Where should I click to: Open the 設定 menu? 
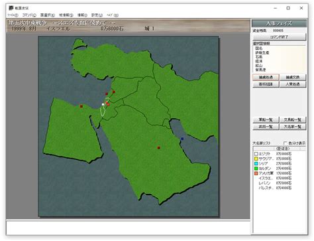(97, 15)
